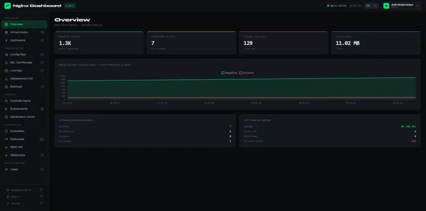Open Générateur VHost page
This screenshot has height=211, width=426.
[x=24, y=117]
